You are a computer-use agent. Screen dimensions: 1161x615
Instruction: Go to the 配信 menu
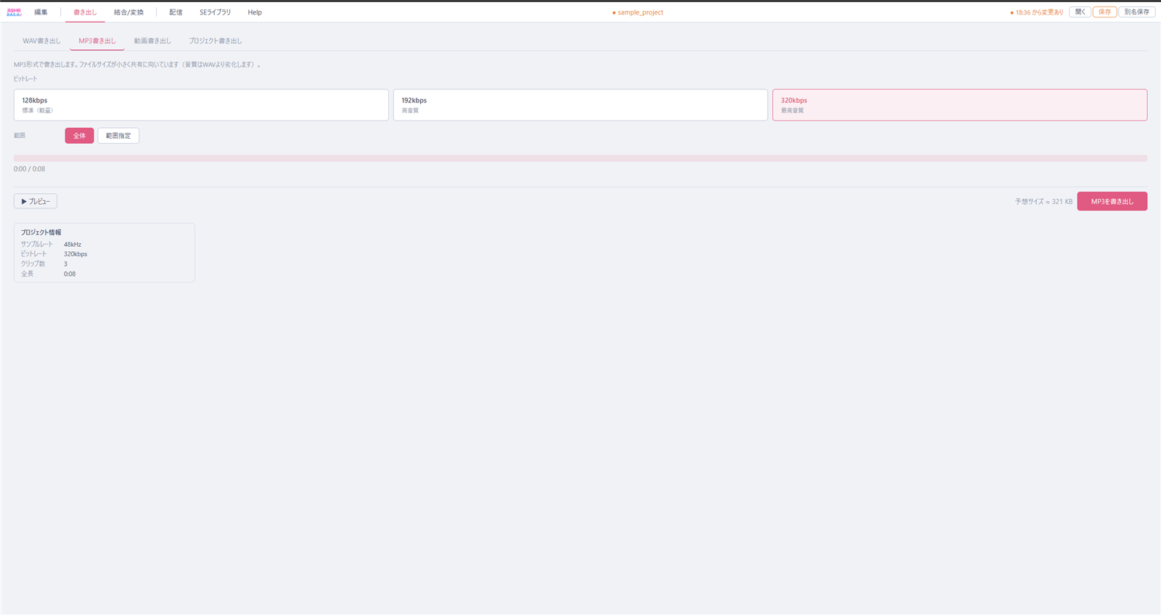[176, 12]
